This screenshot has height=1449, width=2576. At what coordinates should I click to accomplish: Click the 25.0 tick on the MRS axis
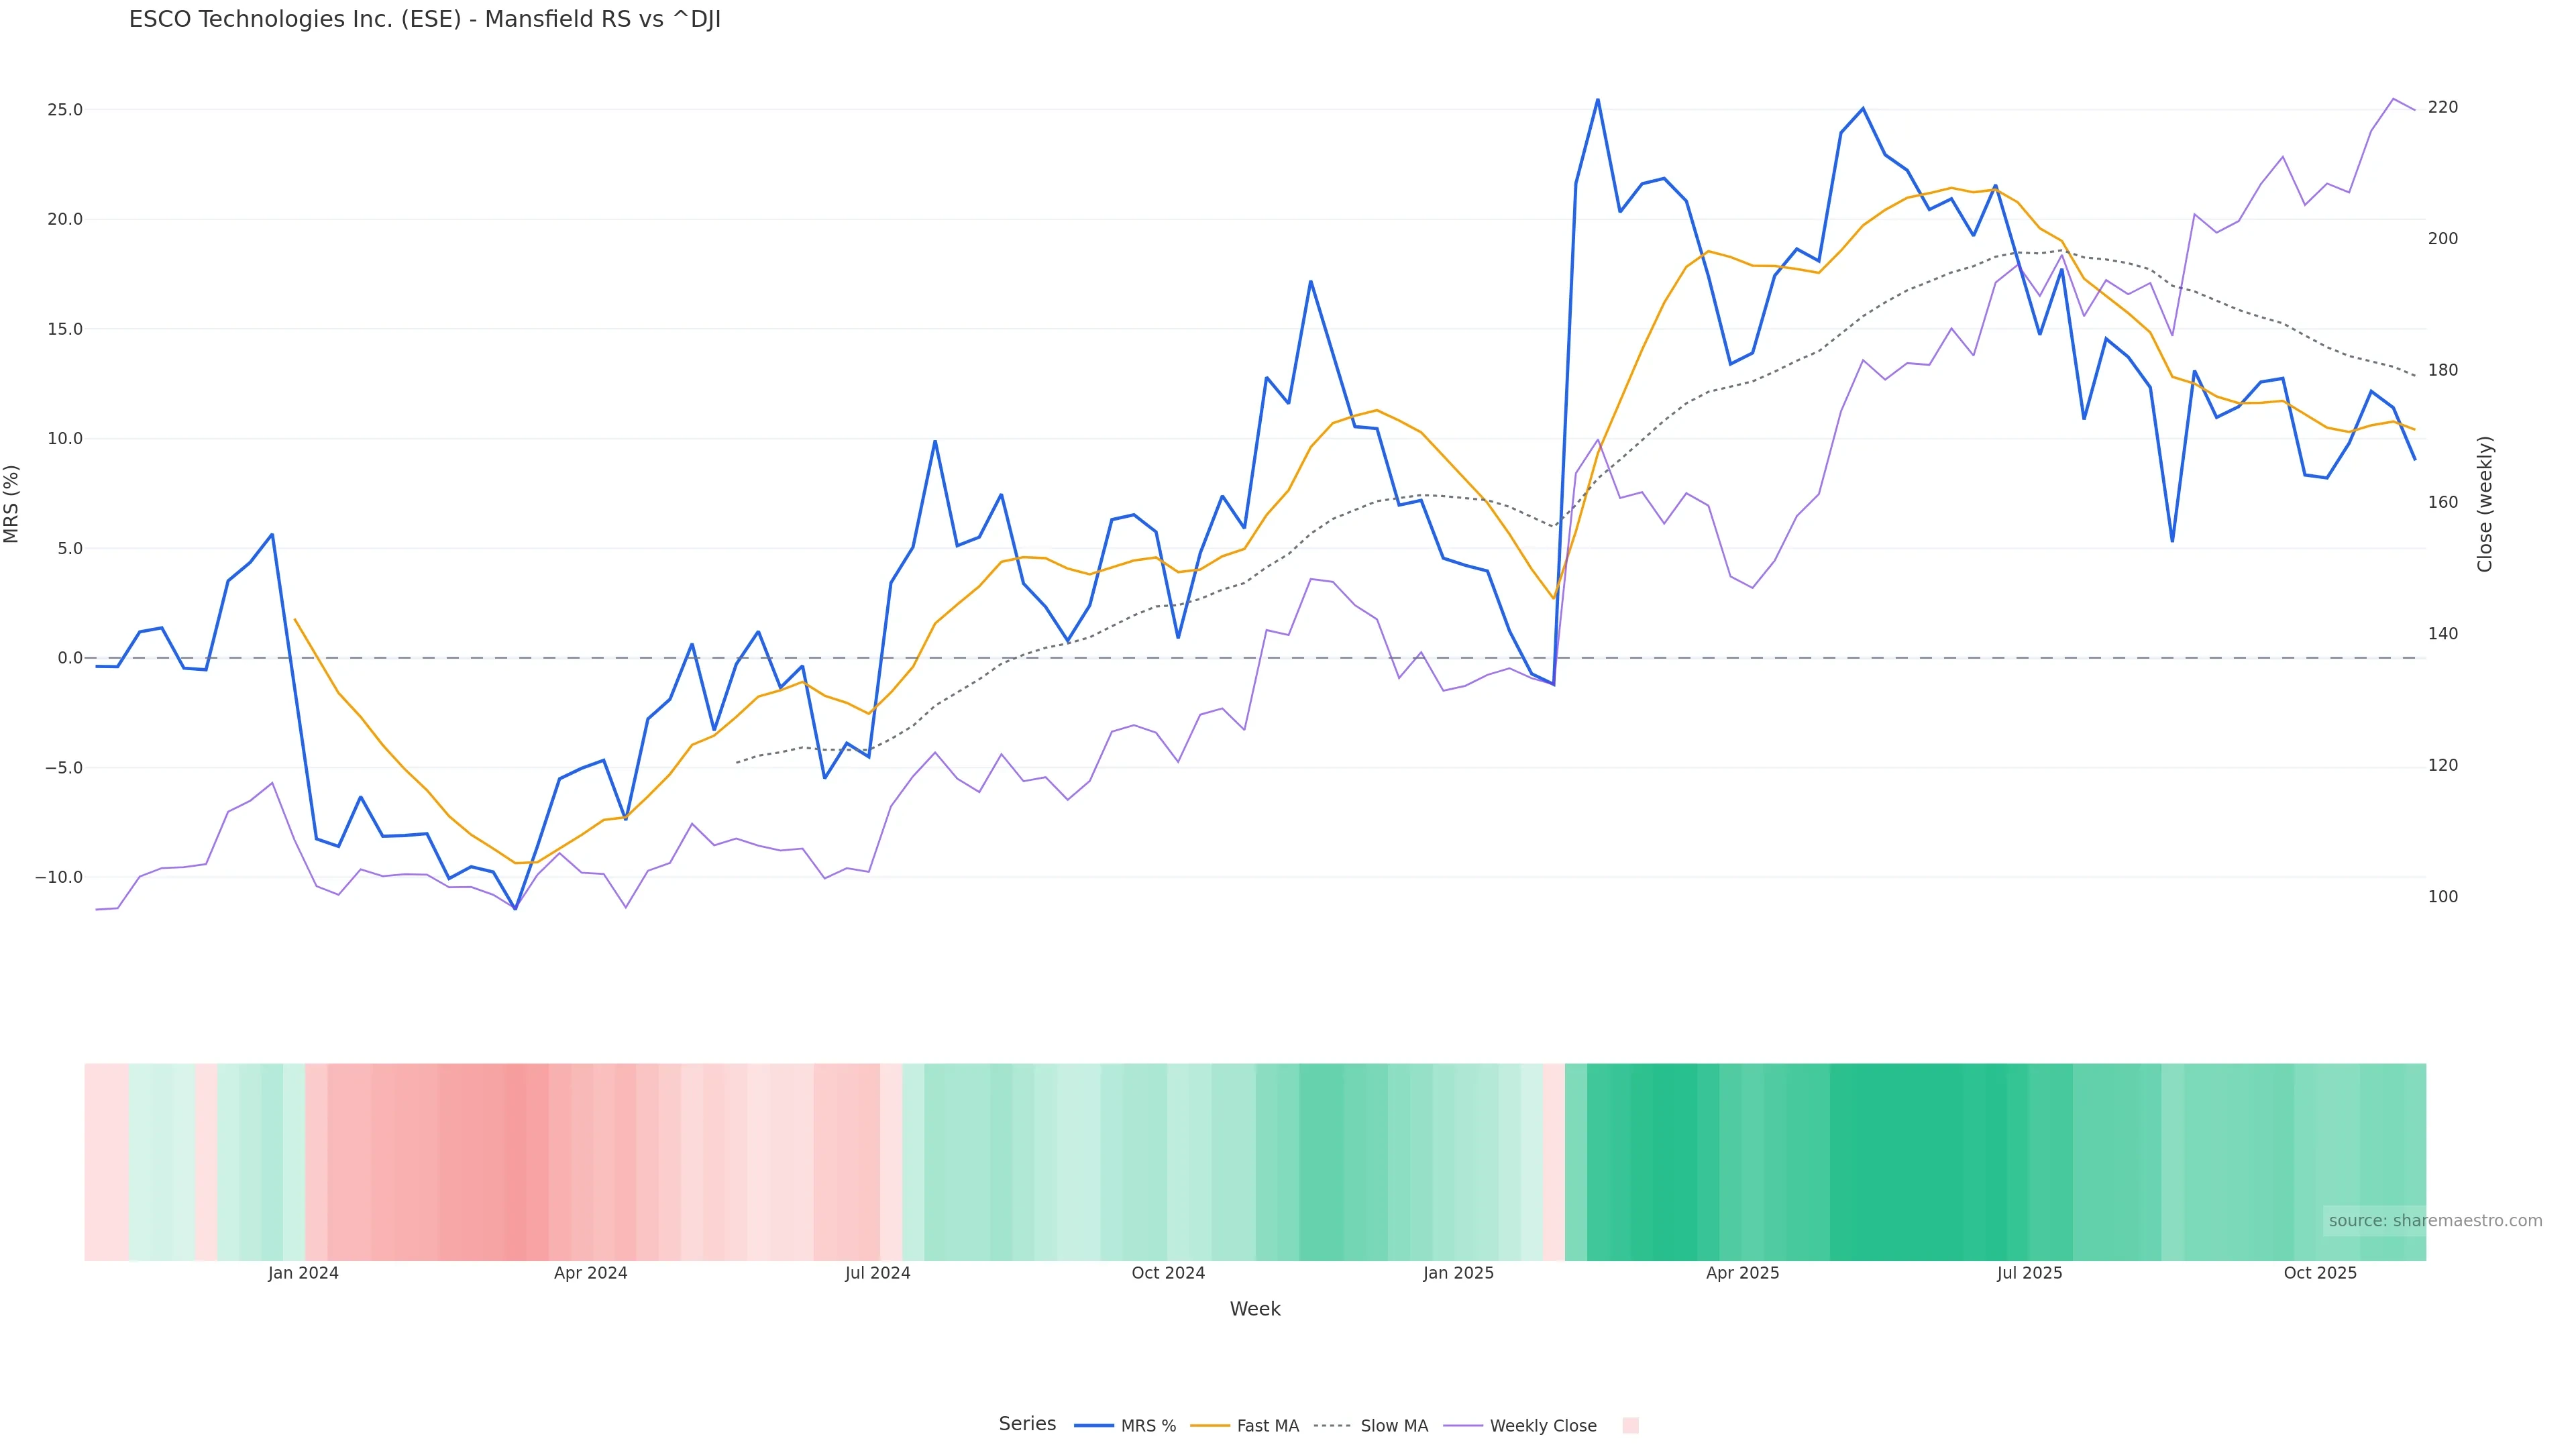pyautogui.click(x=65, y=110)
